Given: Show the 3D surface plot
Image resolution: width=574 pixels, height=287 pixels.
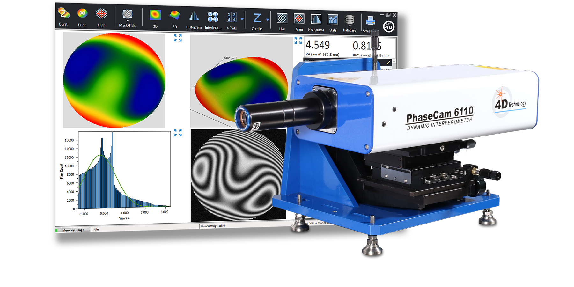Looking at the screenshot, I should pos(174,19).
